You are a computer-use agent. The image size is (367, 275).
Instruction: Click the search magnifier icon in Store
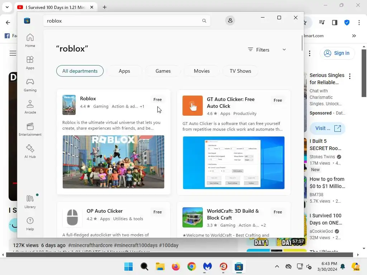pos(204,21)
